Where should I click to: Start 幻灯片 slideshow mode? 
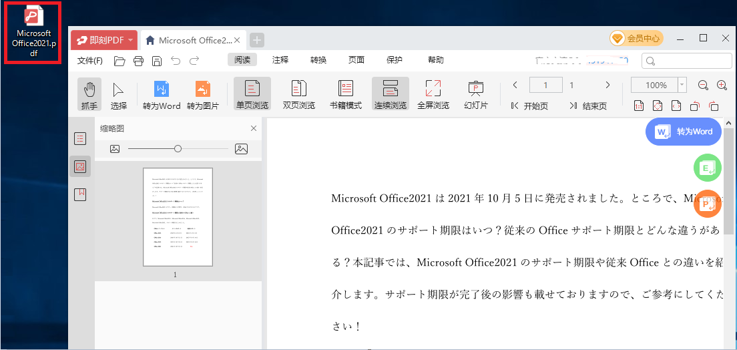point(476,94)
